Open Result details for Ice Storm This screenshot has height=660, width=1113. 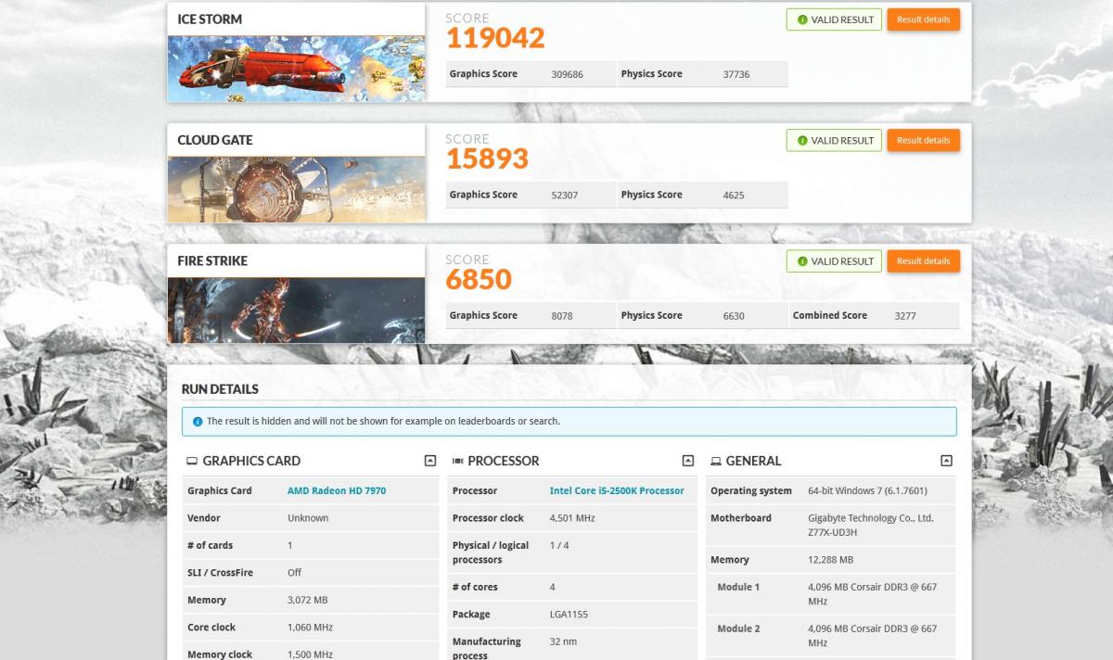(x=923, y=19)
